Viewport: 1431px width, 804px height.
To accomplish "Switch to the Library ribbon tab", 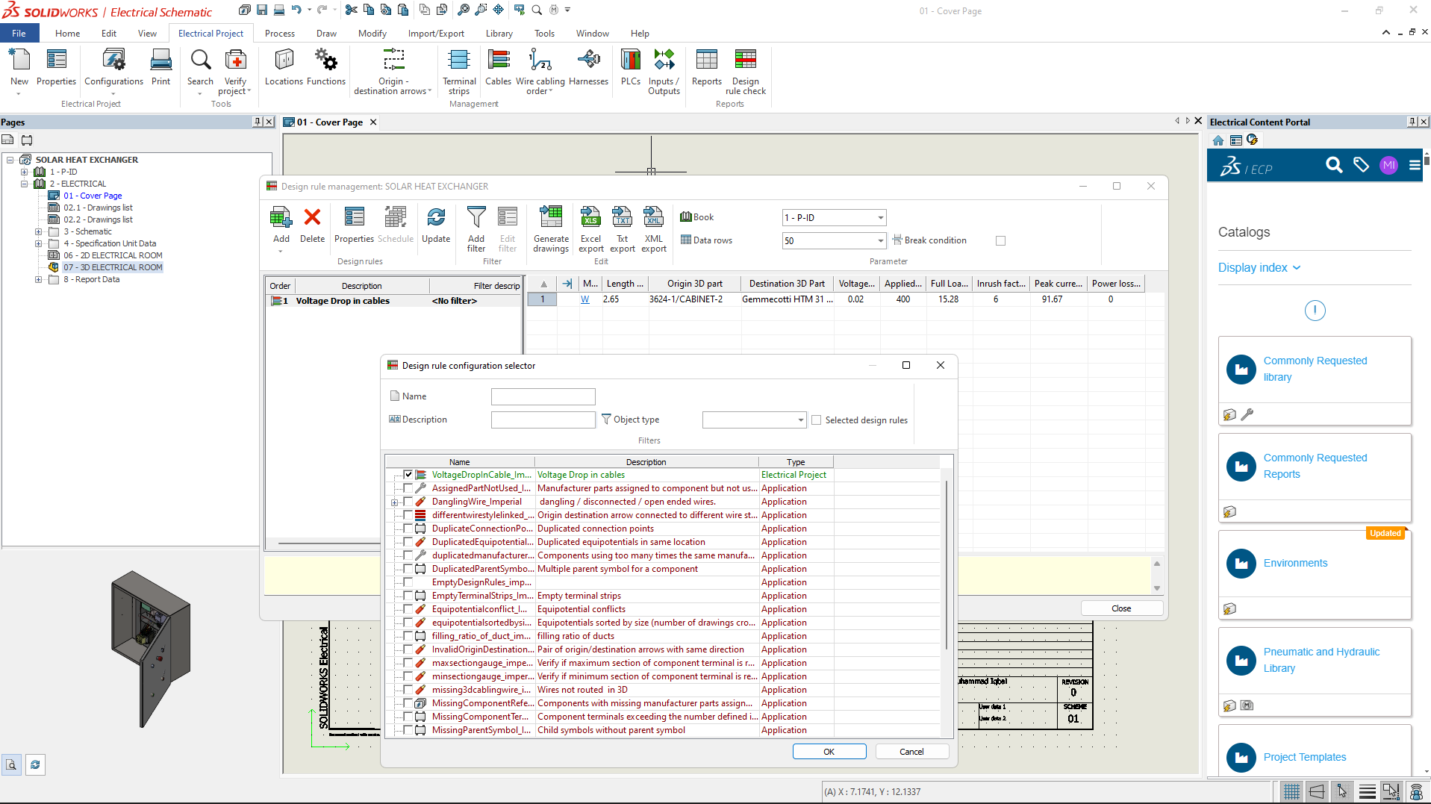I will [x=499, y=34].
